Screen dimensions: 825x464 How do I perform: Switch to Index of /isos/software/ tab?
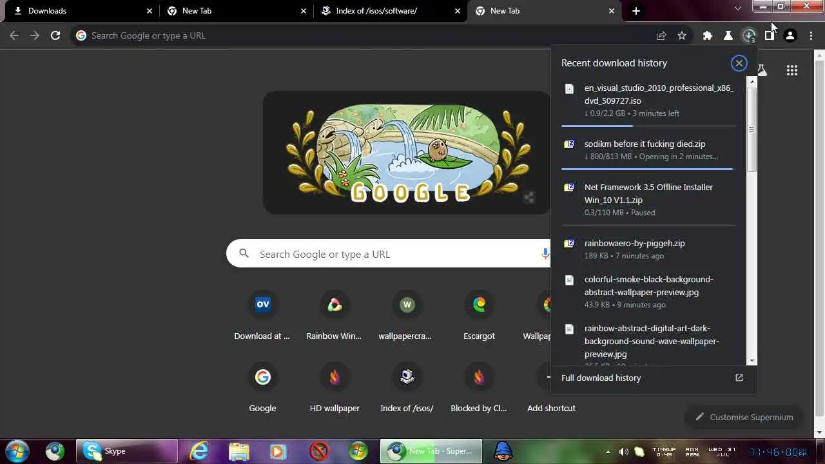[x=389, y=11]
